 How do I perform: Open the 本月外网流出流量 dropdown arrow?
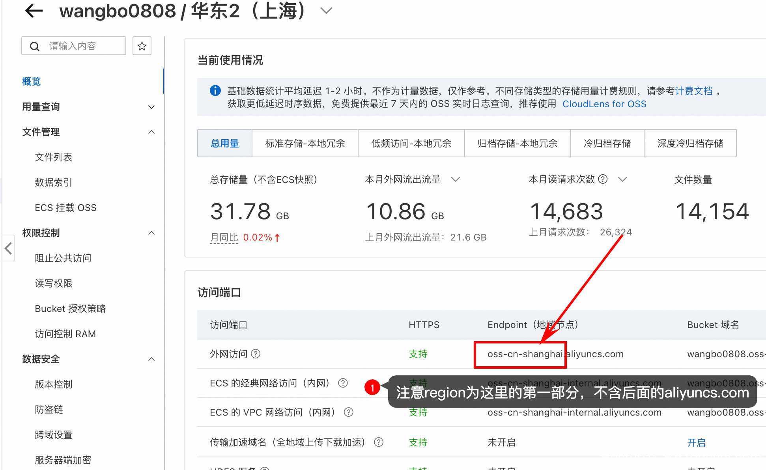pos(456,180)
